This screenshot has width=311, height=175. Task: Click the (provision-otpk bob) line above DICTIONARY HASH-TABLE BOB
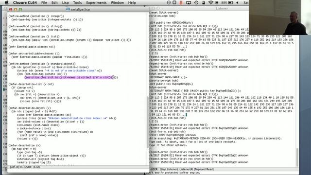[164, 81]
